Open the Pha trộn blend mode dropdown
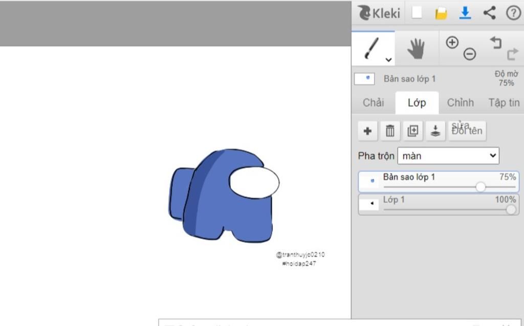This screenshot has width=524, height=326. click(448, 156)
